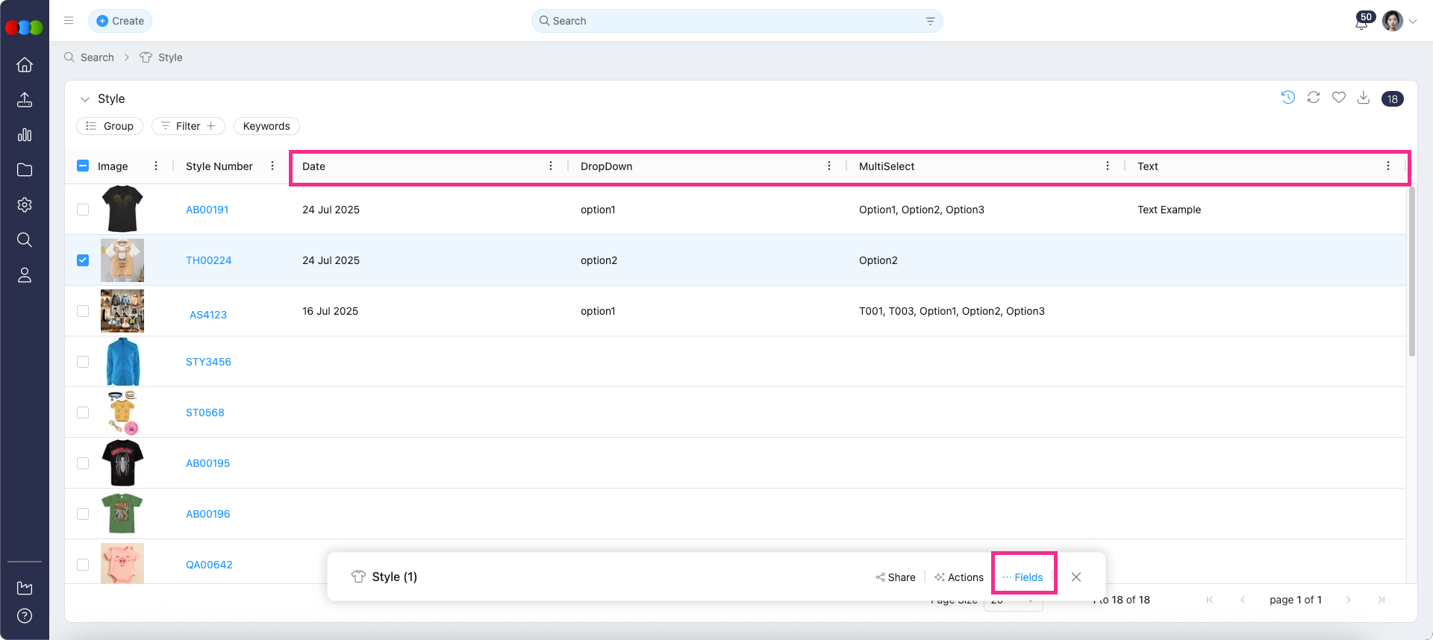Open the folder icon in sidebar
This screenshot has height=640, width=1433.
(x=25, y=170)
